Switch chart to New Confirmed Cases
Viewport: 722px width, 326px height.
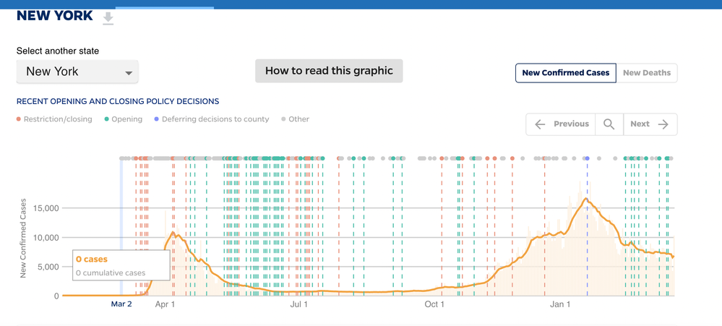pos(565,73)
